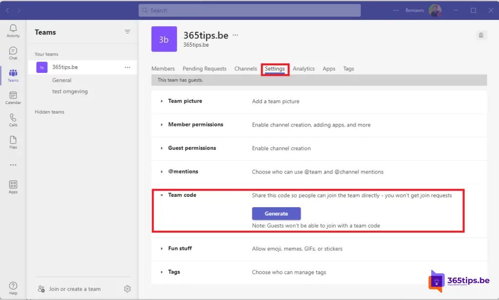Switch to the Channels tab
The height and width of the screenshot is (300, 499).
(x=246, y=69)
